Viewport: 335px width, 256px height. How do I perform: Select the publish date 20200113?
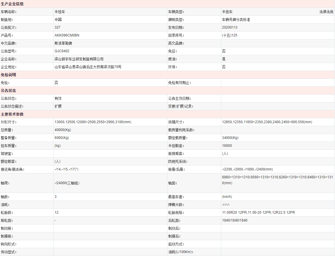[230, 27]
